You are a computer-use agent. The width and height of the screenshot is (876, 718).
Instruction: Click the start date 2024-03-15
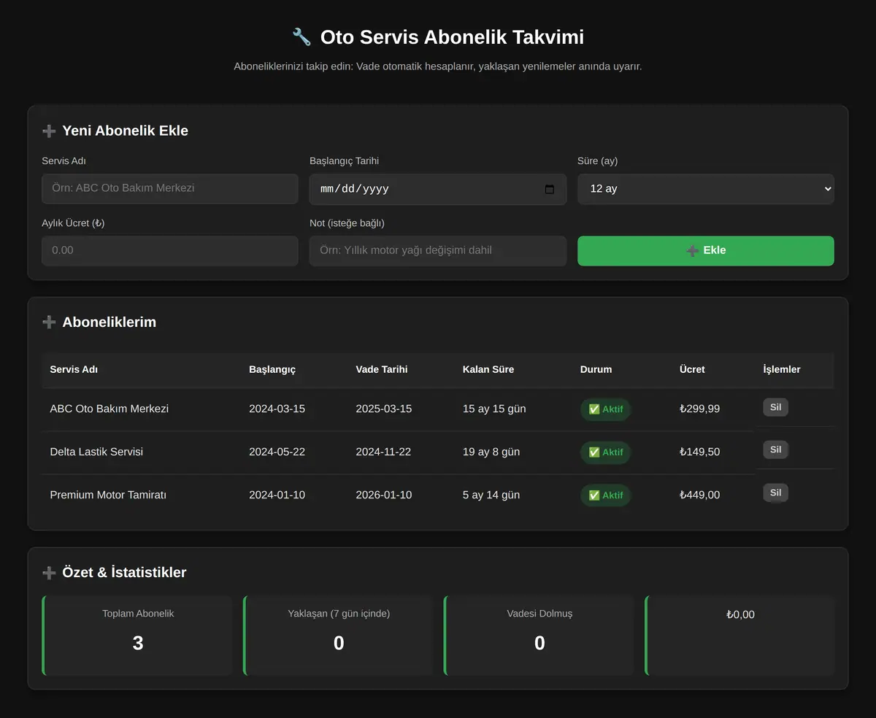click(277, 409)
